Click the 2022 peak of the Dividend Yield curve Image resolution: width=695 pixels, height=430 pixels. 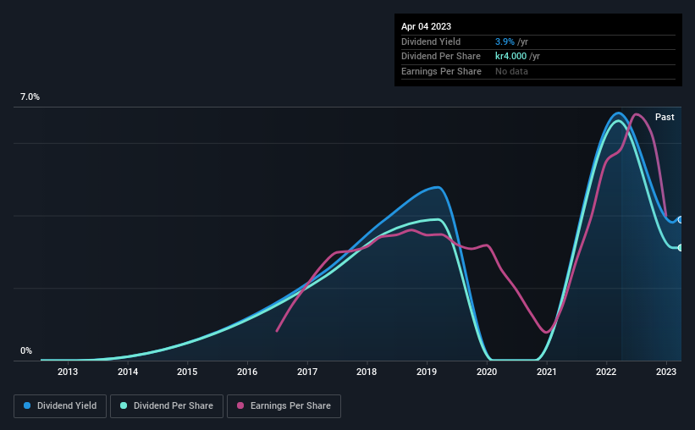click(618, 113)
